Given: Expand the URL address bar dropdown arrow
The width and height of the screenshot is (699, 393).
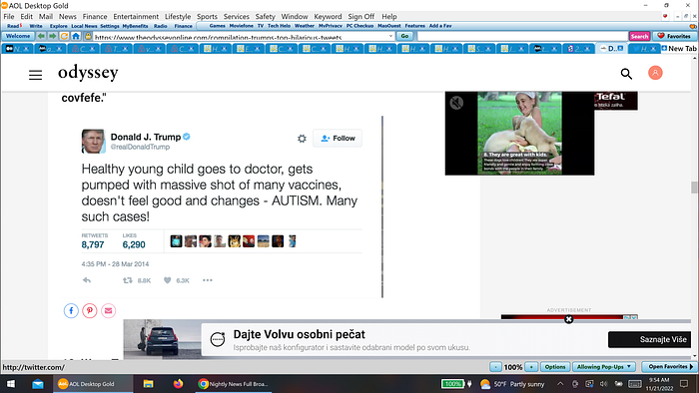Looking at the screenshot, I should pyautogui.click(x=390, y=36).
